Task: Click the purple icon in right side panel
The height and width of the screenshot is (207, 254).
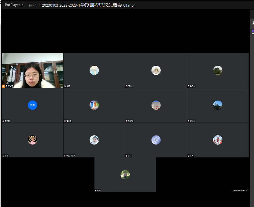Action: 253,31
